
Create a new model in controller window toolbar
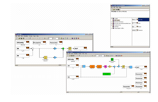pyautogui.click(x=17, y=38)
